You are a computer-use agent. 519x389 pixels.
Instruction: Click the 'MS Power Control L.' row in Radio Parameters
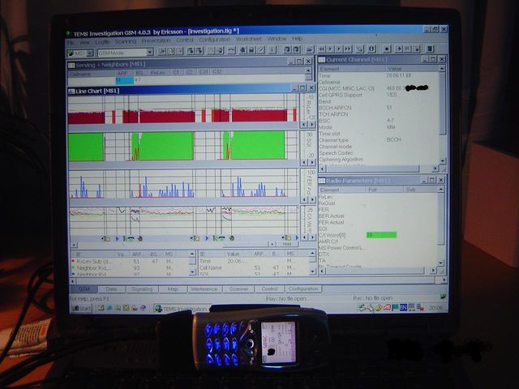(378, 248)
